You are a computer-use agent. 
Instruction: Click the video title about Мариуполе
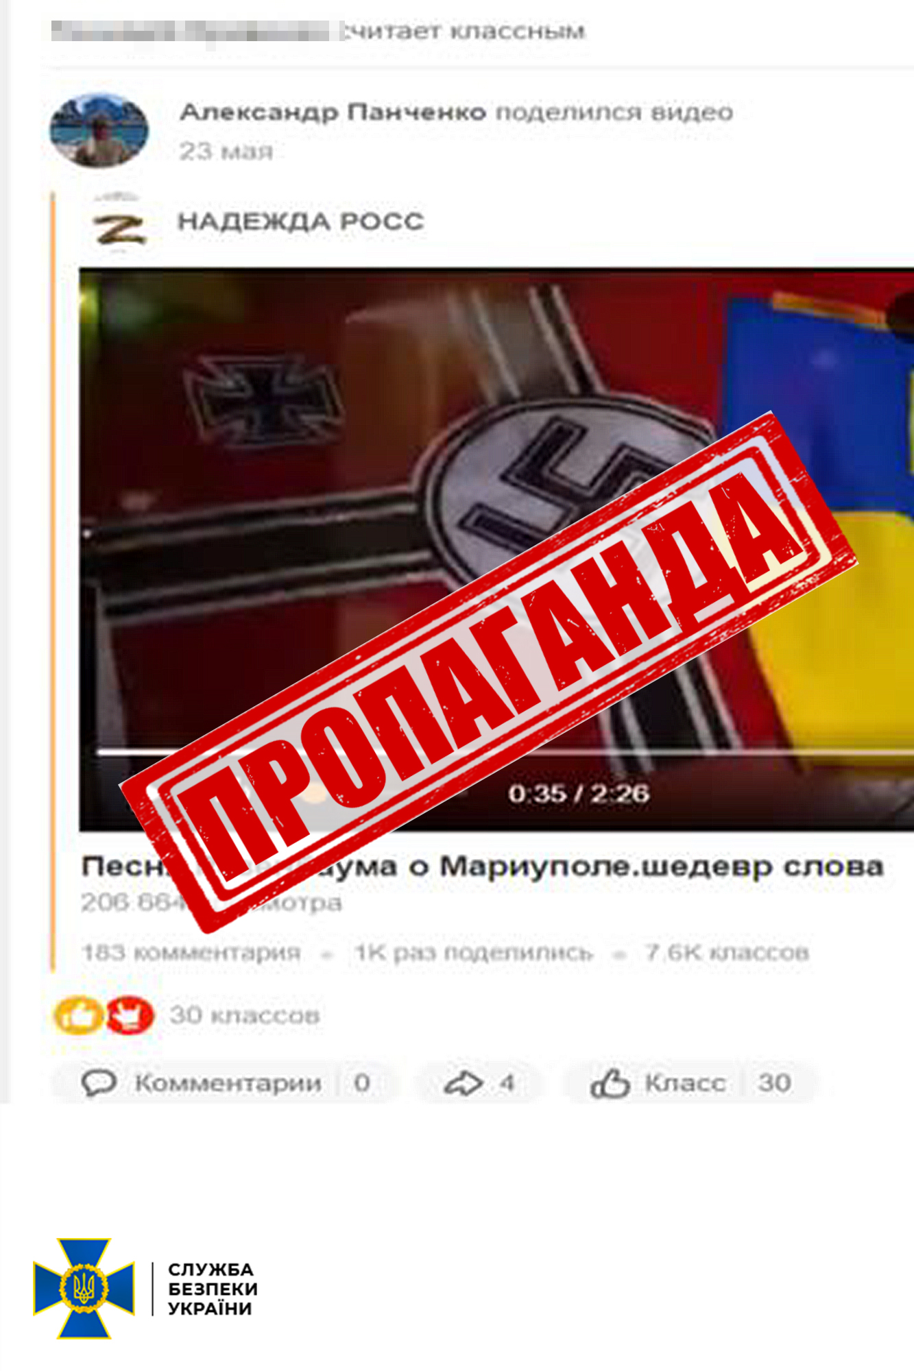(x=482, y=866)
